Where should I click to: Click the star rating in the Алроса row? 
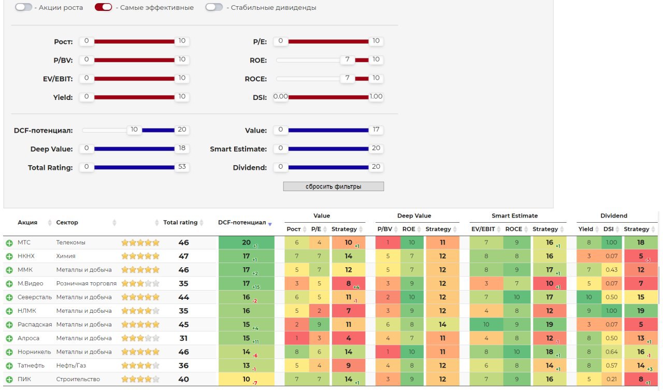pyautogui.click(x=140, y=338)
